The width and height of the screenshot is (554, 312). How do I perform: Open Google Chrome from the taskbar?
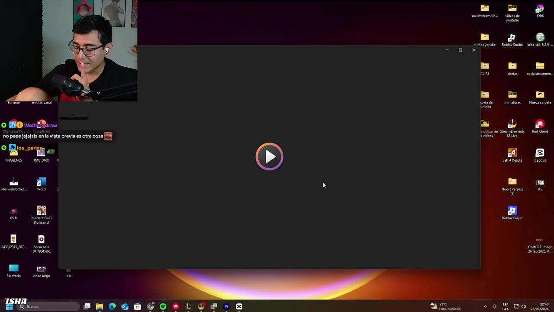click(x=150, y=306)
